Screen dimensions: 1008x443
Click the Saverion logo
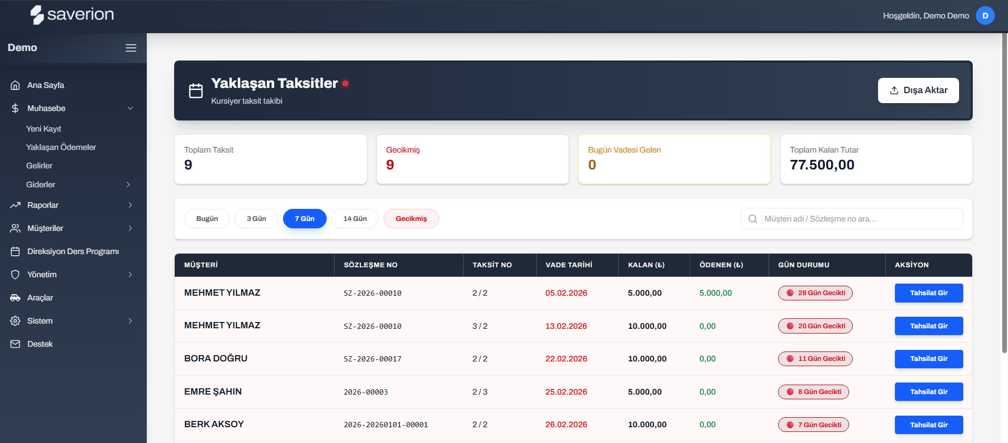coord(72,15)
